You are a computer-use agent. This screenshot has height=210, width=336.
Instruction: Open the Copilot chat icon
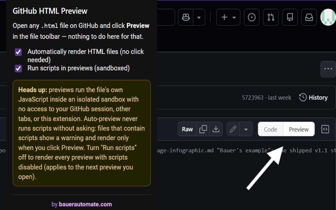click(186, 17)
